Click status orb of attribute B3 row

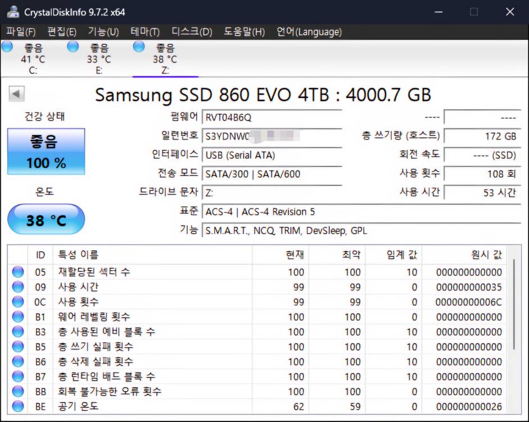click(x=18, y=331)
